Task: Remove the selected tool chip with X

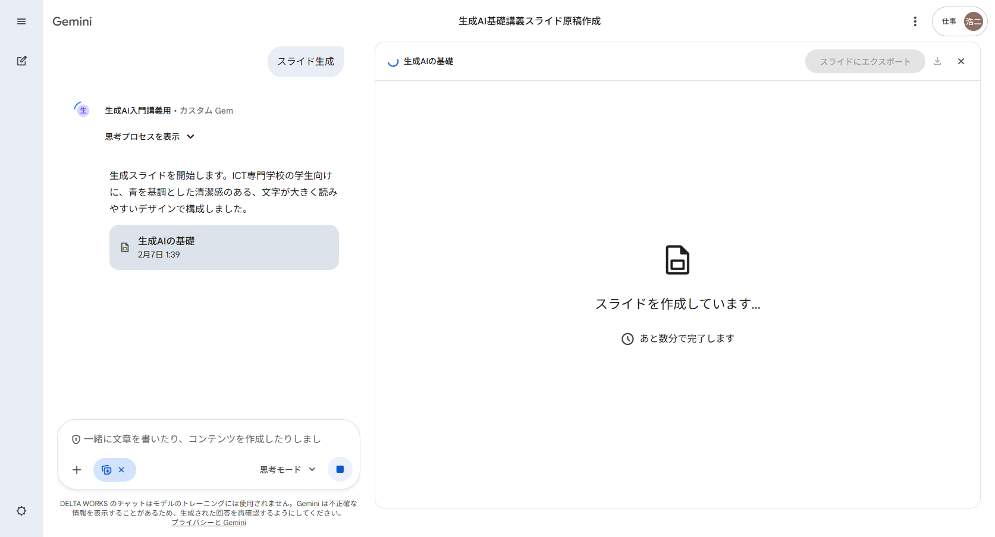Action: [121, 470]
